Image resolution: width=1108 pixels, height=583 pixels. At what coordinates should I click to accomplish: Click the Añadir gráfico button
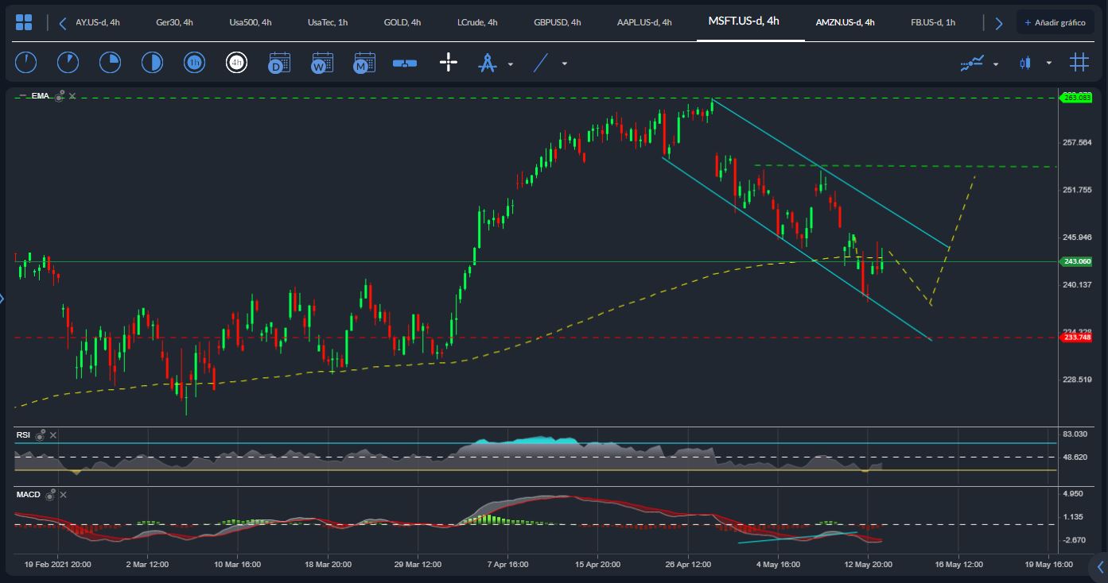pos(1055,22)
